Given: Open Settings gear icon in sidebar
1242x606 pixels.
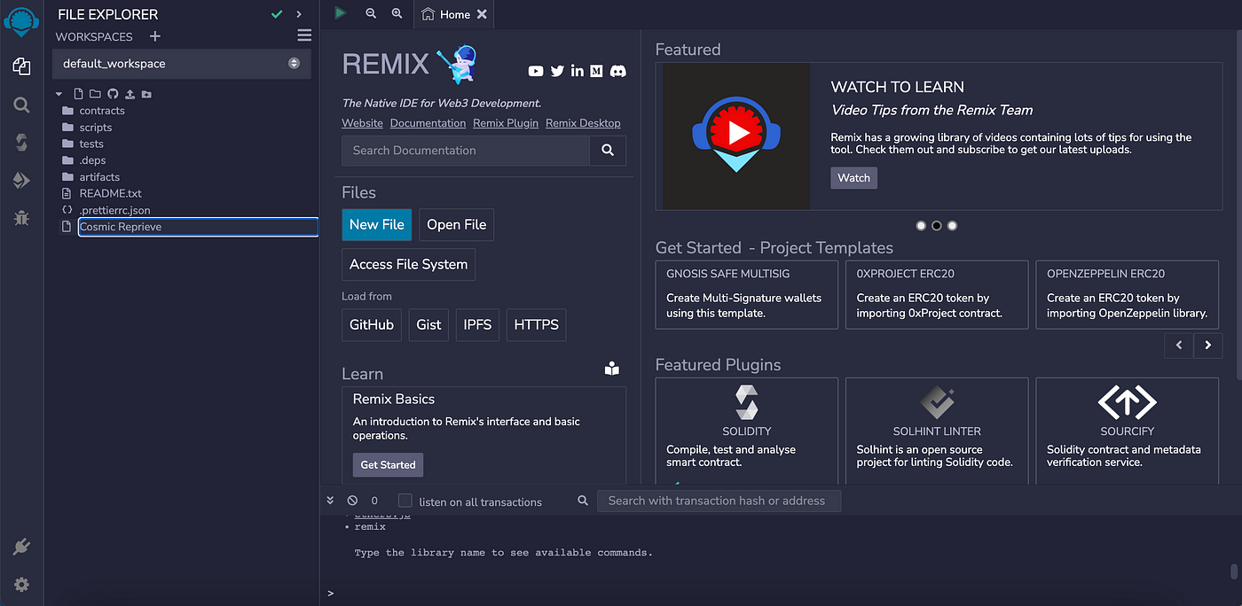Looking at the screenshot, I should click(21, 585).
